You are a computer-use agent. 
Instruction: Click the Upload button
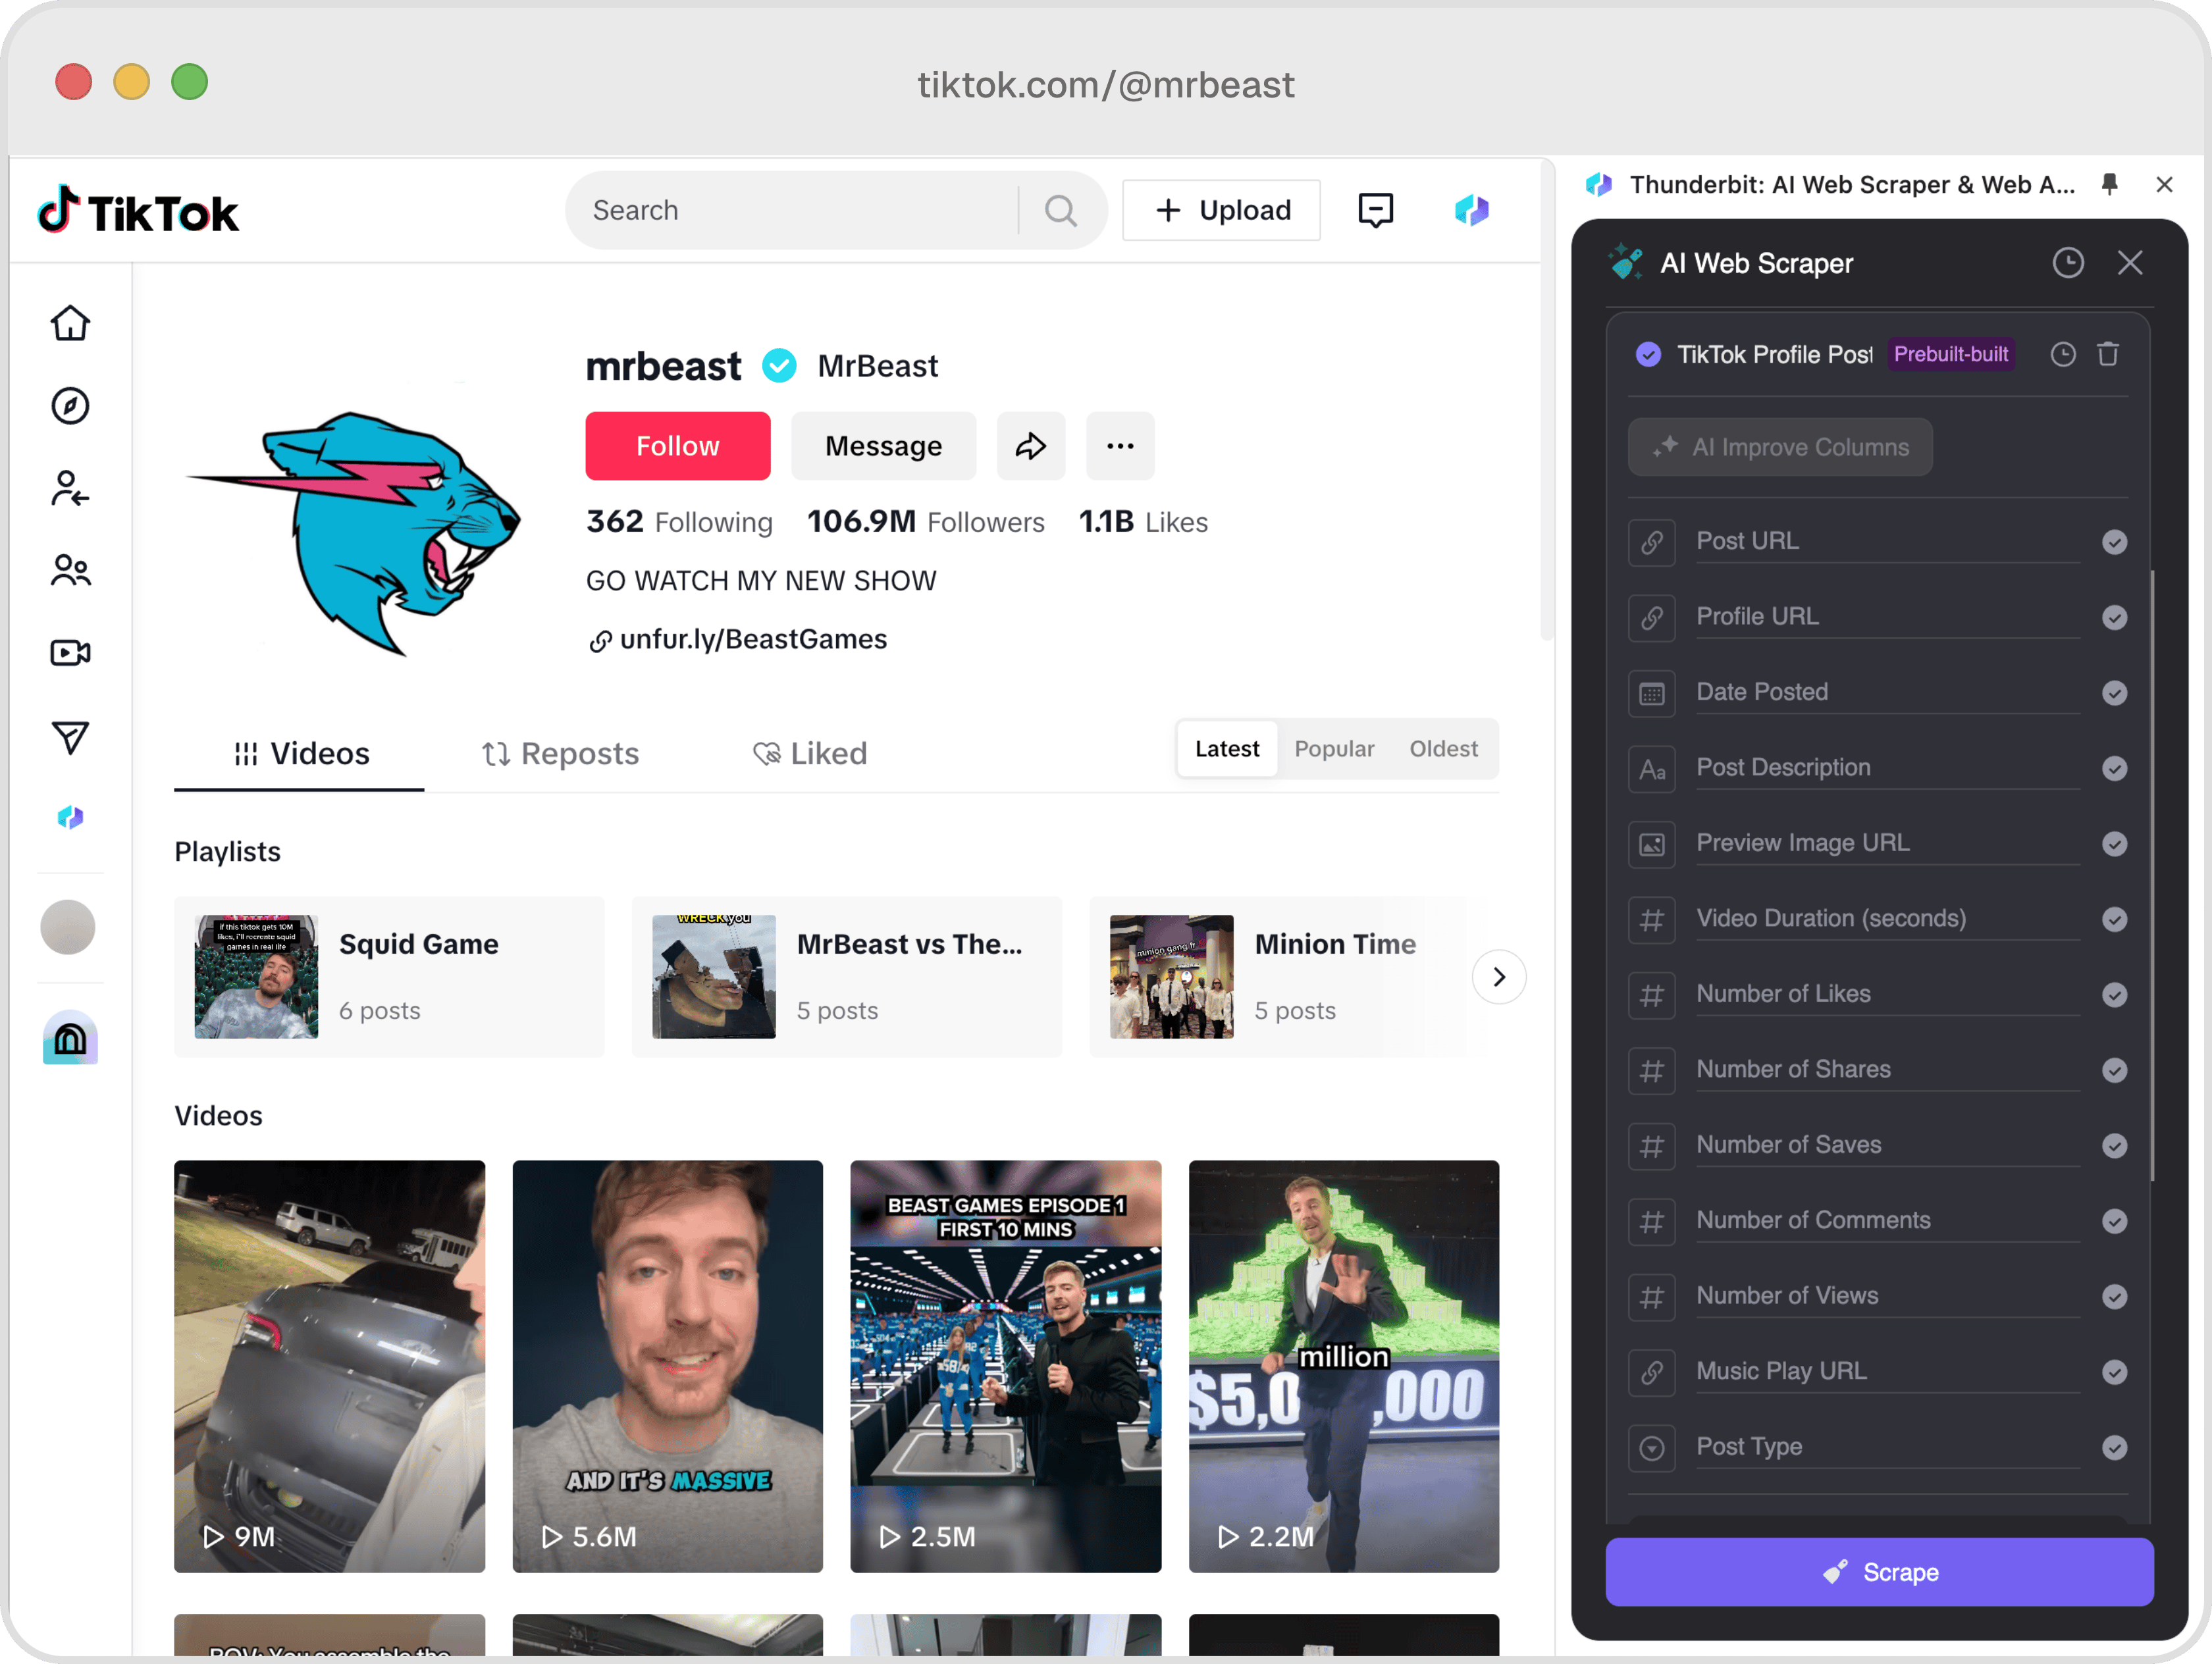[1221, 210]
